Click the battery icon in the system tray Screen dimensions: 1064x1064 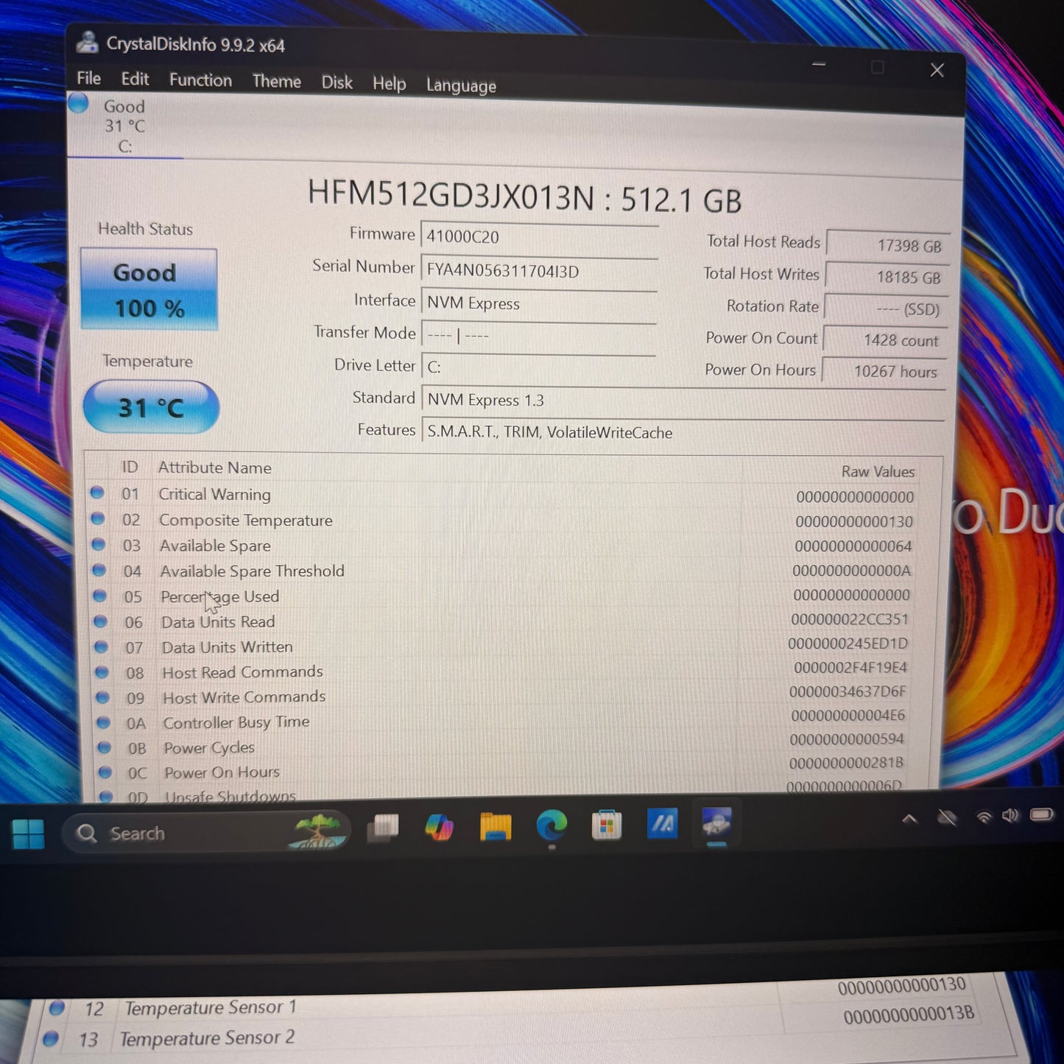coord(1041,814)
